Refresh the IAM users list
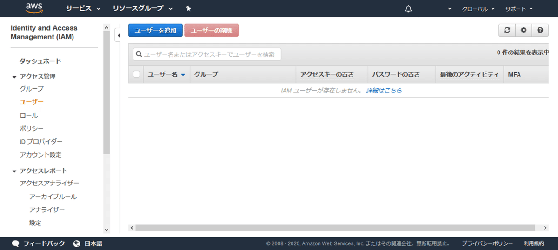558x250 pixels. click(507, 30)
